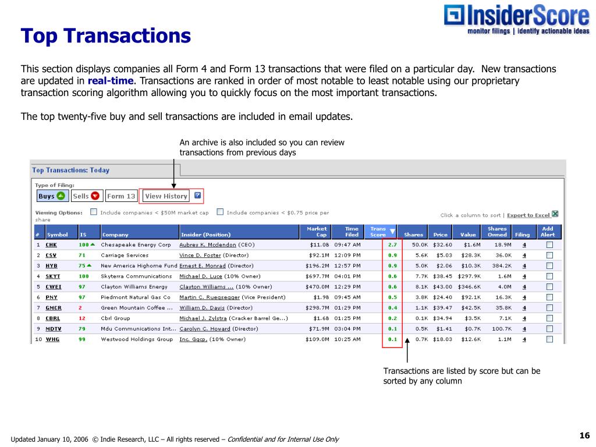Open insider Michael D. Luce link
This screenshot has width=596, height=447.
click(x=201, y=276)
